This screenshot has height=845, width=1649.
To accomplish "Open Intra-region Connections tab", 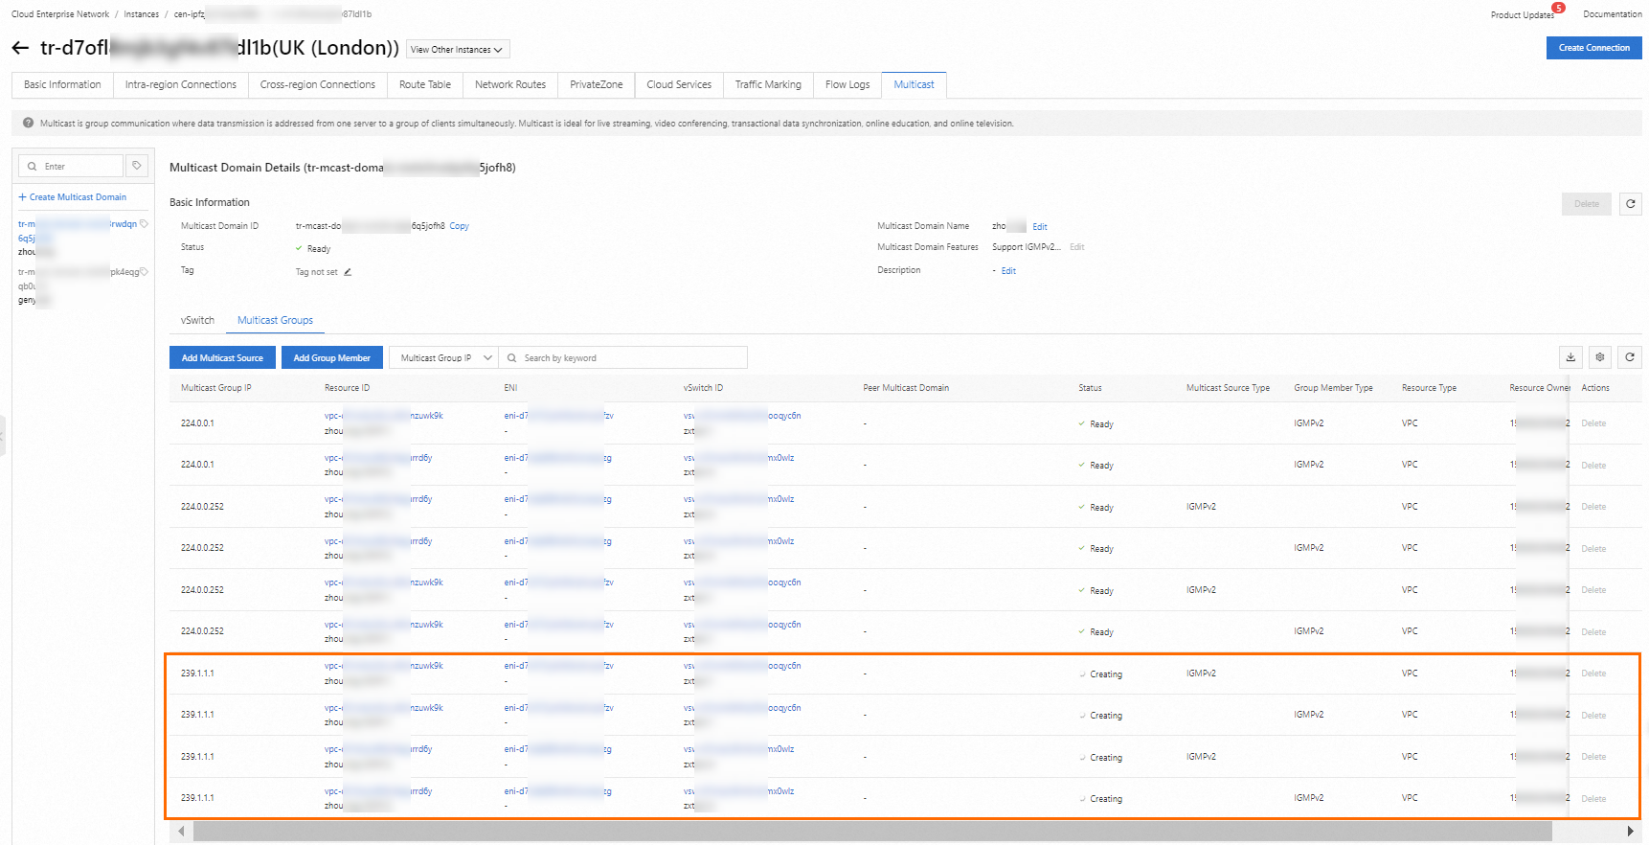I will point(181,84).
